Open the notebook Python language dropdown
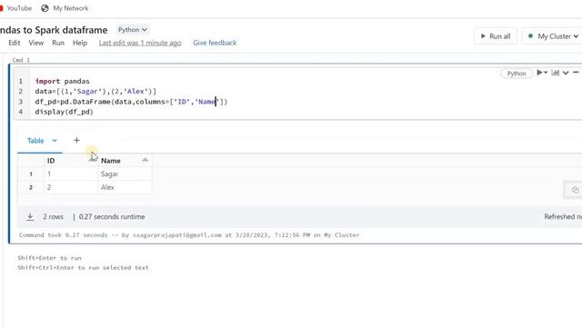The width and height of the screenshot is (582, 327). pos(133,30)
